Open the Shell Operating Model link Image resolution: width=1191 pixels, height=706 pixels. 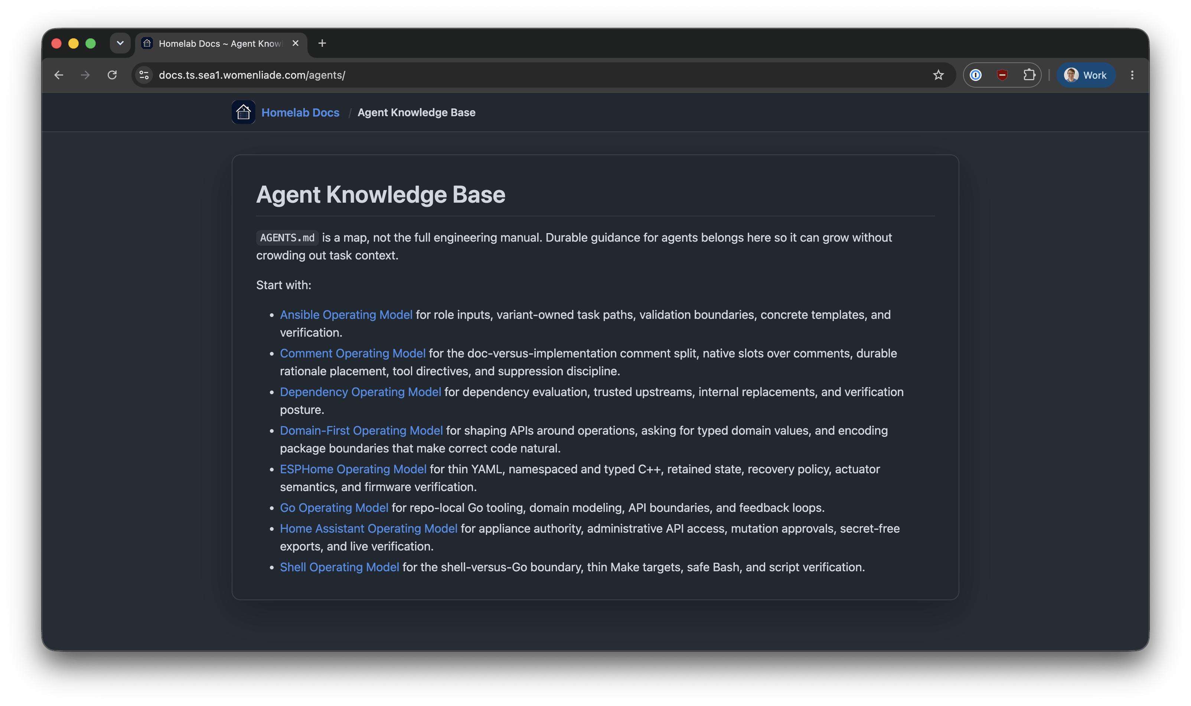(x=339, y=567)
